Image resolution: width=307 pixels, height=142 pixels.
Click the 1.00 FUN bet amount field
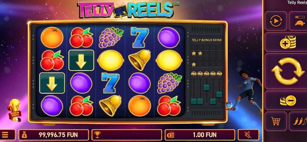(x=200, y=135)
